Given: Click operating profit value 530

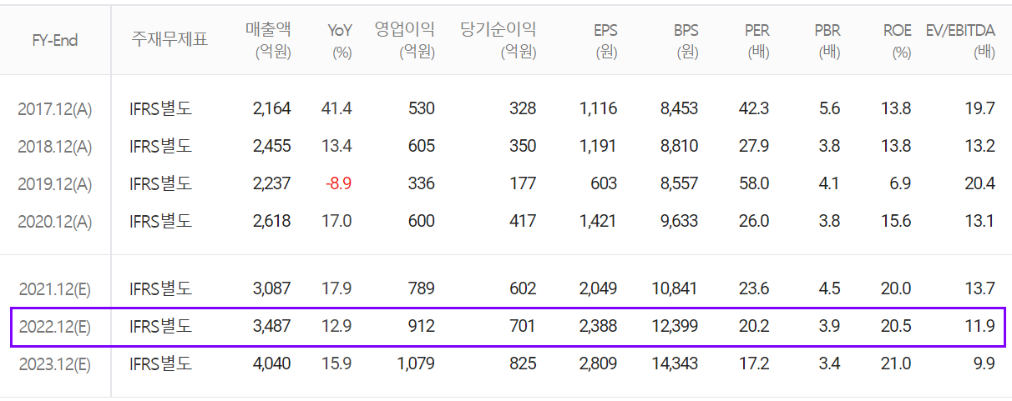Looking at the screenshot, I should (422, 108).
